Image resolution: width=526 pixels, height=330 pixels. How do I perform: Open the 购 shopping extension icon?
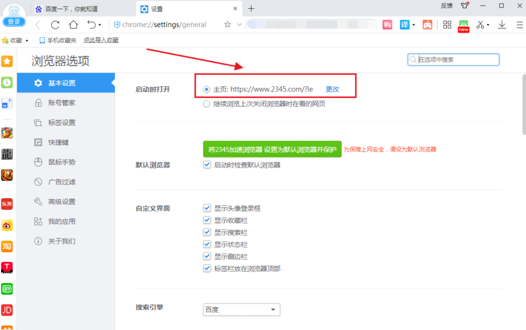pyautogui.click(x=387, y=25)
